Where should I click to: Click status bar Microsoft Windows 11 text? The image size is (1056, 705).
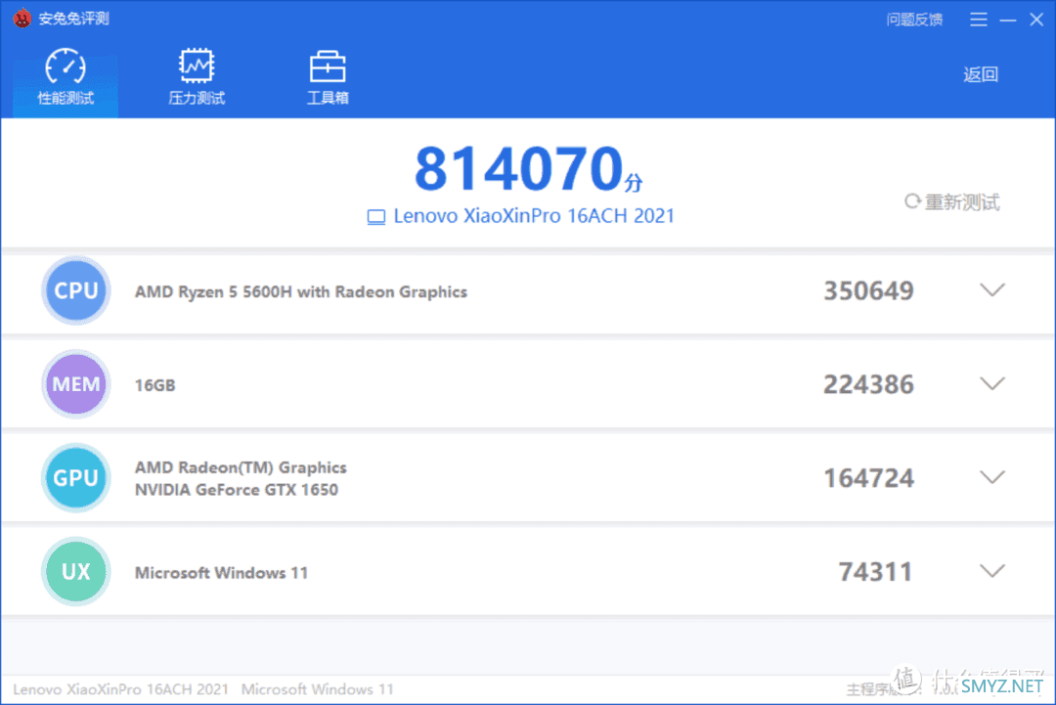click(x=317, y=689)
